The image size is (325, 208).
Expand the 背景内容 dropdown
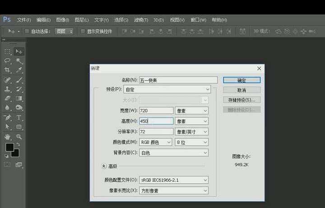coord(174,153)
